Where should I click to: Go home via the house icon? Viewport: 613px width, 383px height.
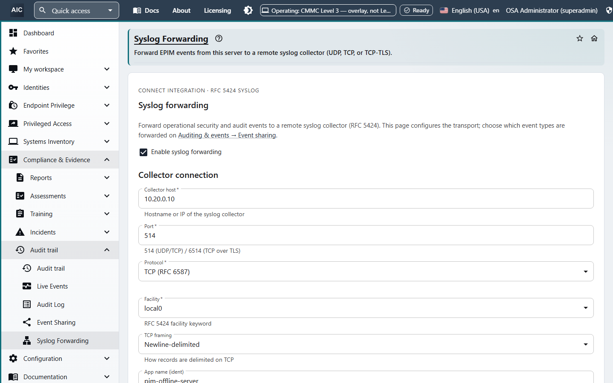[x=594, y=38]
